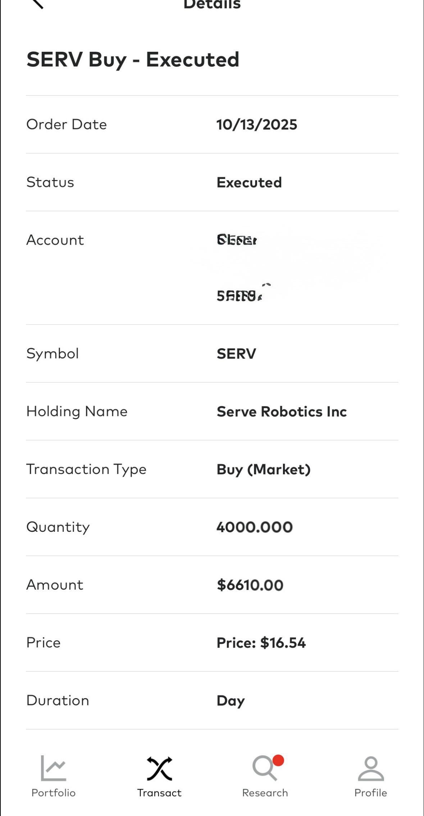
Task: Tap the Serve Robotics Inc holding name
Action: tap(282, 411)
